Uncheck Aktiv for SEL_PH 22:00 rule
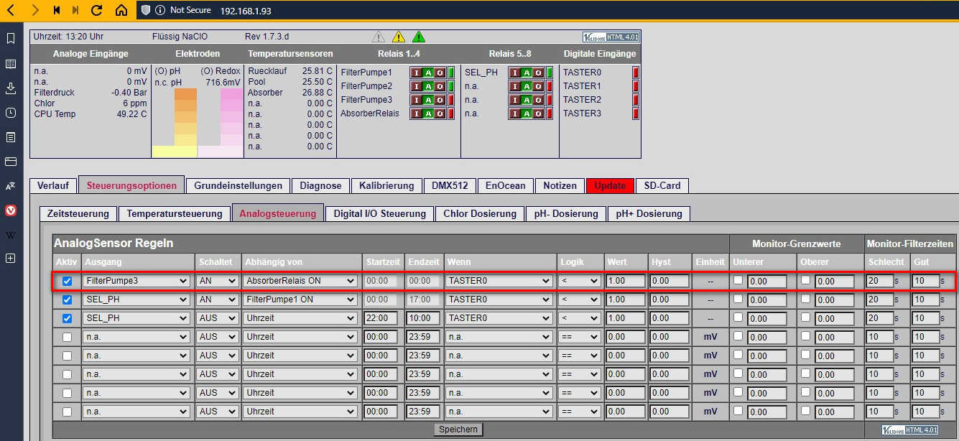 click(x=67, y=318)
